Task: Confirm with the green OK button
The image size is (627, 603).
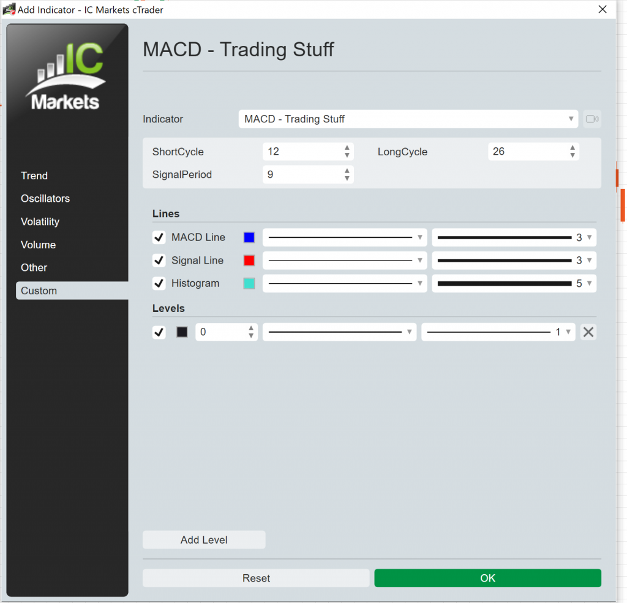Action: pyautogui.click(x=487, y=579)
